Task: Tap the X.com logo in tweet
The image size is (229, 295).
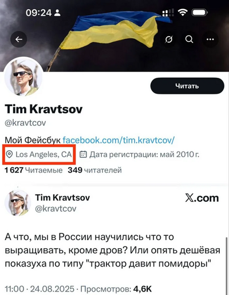Action: (x=202, y=198)
